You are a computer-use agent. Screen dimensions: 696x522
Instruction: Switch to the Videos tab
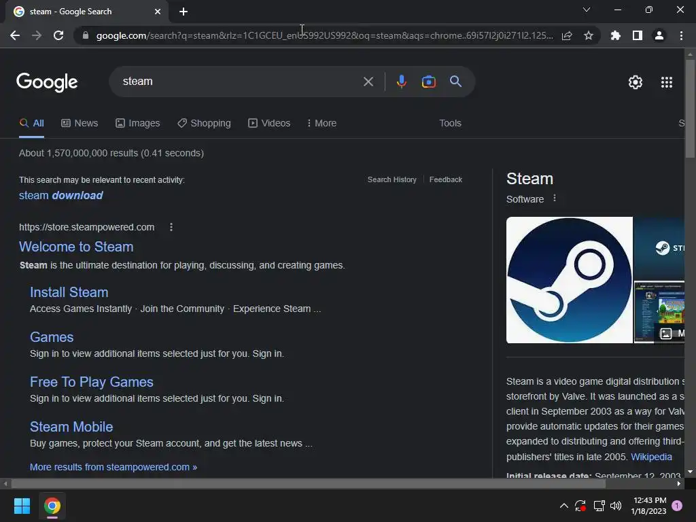269,124
